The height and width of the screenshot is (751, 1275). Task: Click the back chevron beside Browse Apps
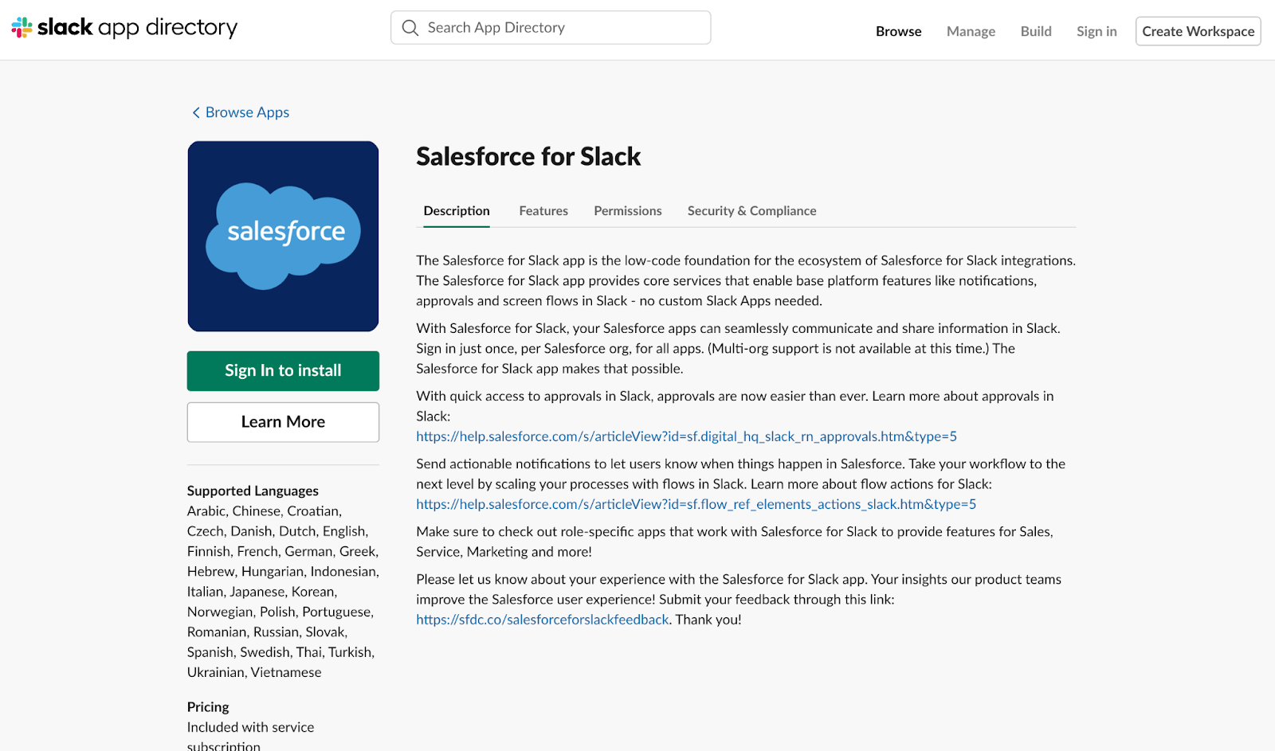pos(195,112)
